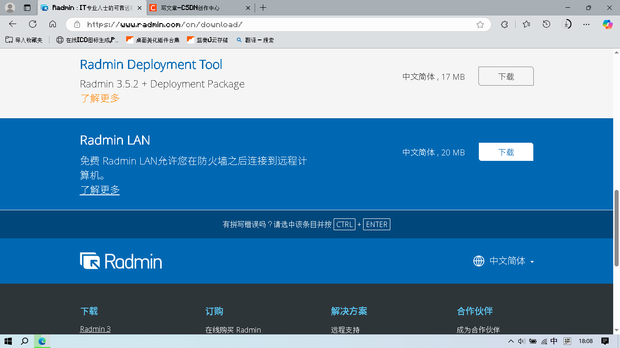Open the 导入收藏夹 bookmark folder
Image resolution: width=620 pixels, height=348 pixels.
(x=24, y=40)
